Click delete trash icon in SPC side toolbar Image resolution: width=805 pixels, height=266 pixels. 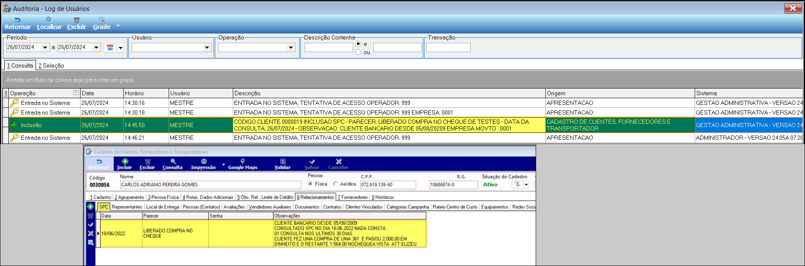tap(90, 216)
